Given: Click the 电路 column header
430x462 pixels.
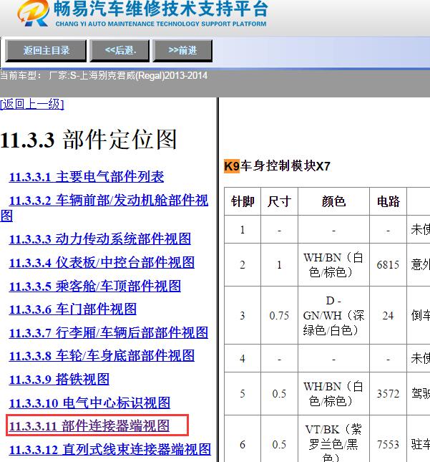Looking at the screenshot, I should (389, 201).
